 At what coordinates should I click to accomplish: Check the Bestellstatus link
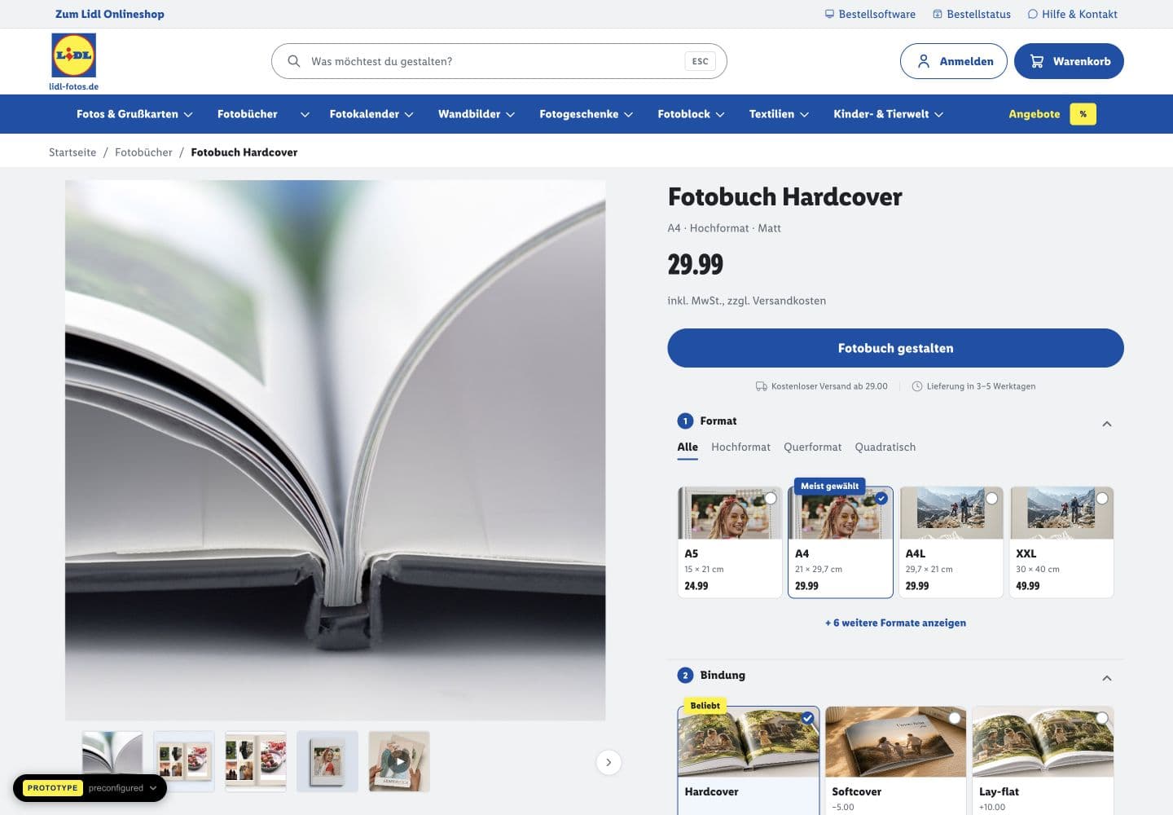(972, 14)
